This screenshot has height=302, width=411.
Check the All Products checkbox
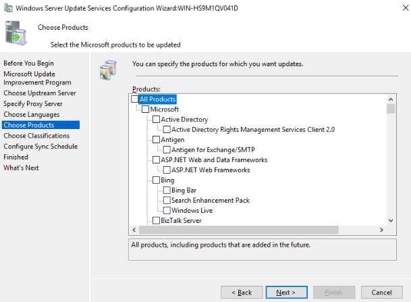coord(134,99)
